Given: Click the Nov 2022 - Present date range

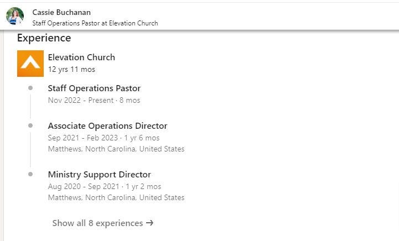Looking at the screenshot, I should point(81,100).
